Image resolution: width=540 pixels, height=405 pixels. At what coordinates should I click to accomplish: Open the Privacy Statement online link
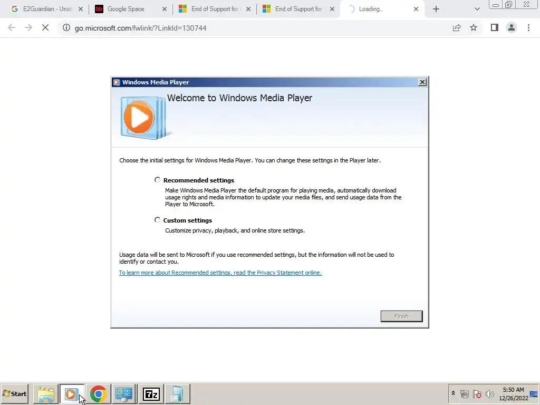220,273
